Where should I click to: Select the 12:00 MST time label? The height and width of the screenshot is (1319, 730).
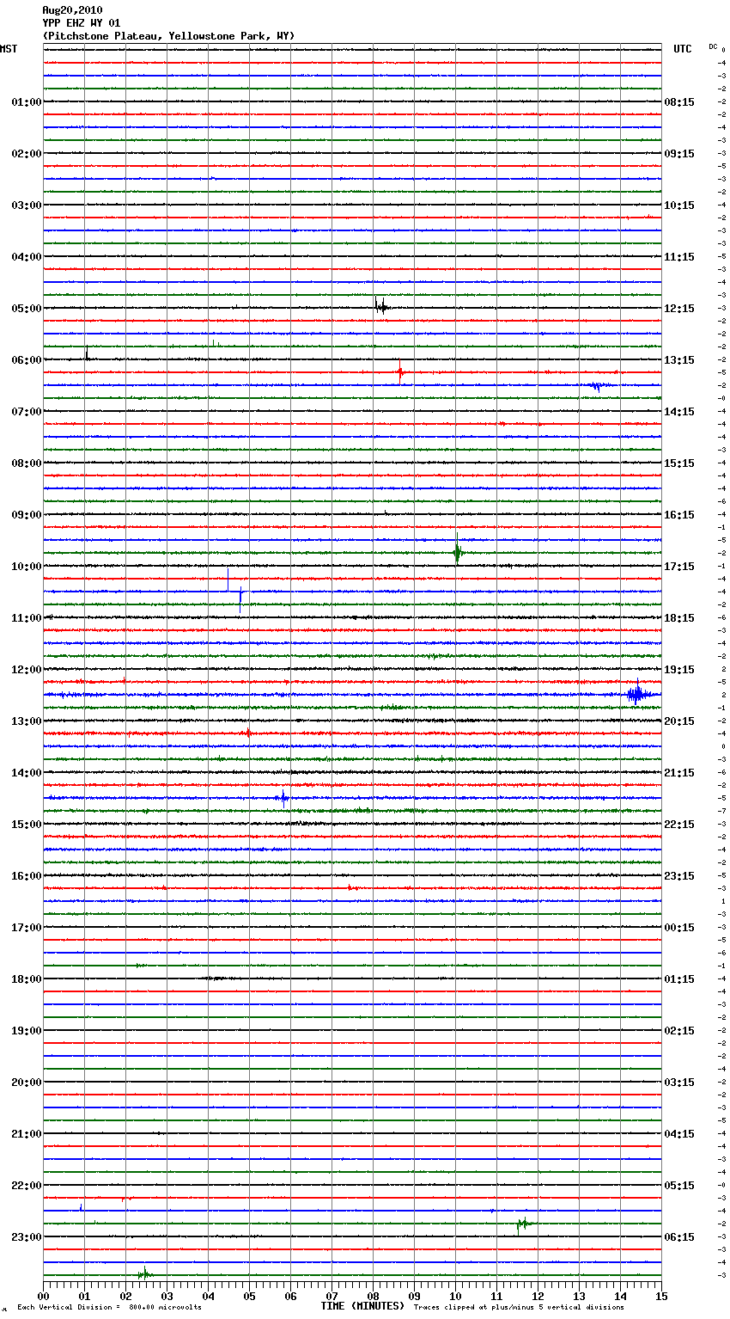(27, 670)
